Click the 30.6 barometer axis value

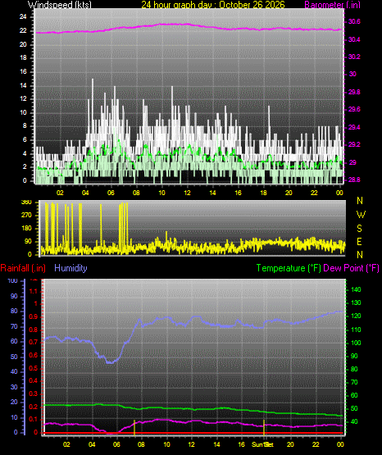354,21
